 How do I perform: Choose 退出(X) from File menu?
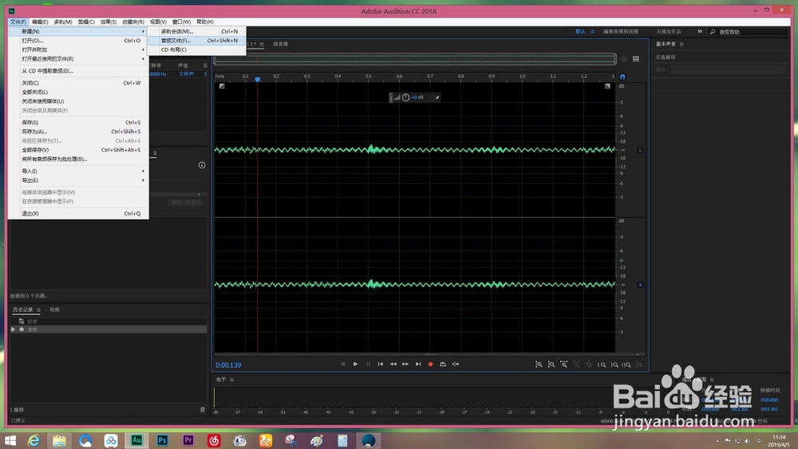point(78,213)
